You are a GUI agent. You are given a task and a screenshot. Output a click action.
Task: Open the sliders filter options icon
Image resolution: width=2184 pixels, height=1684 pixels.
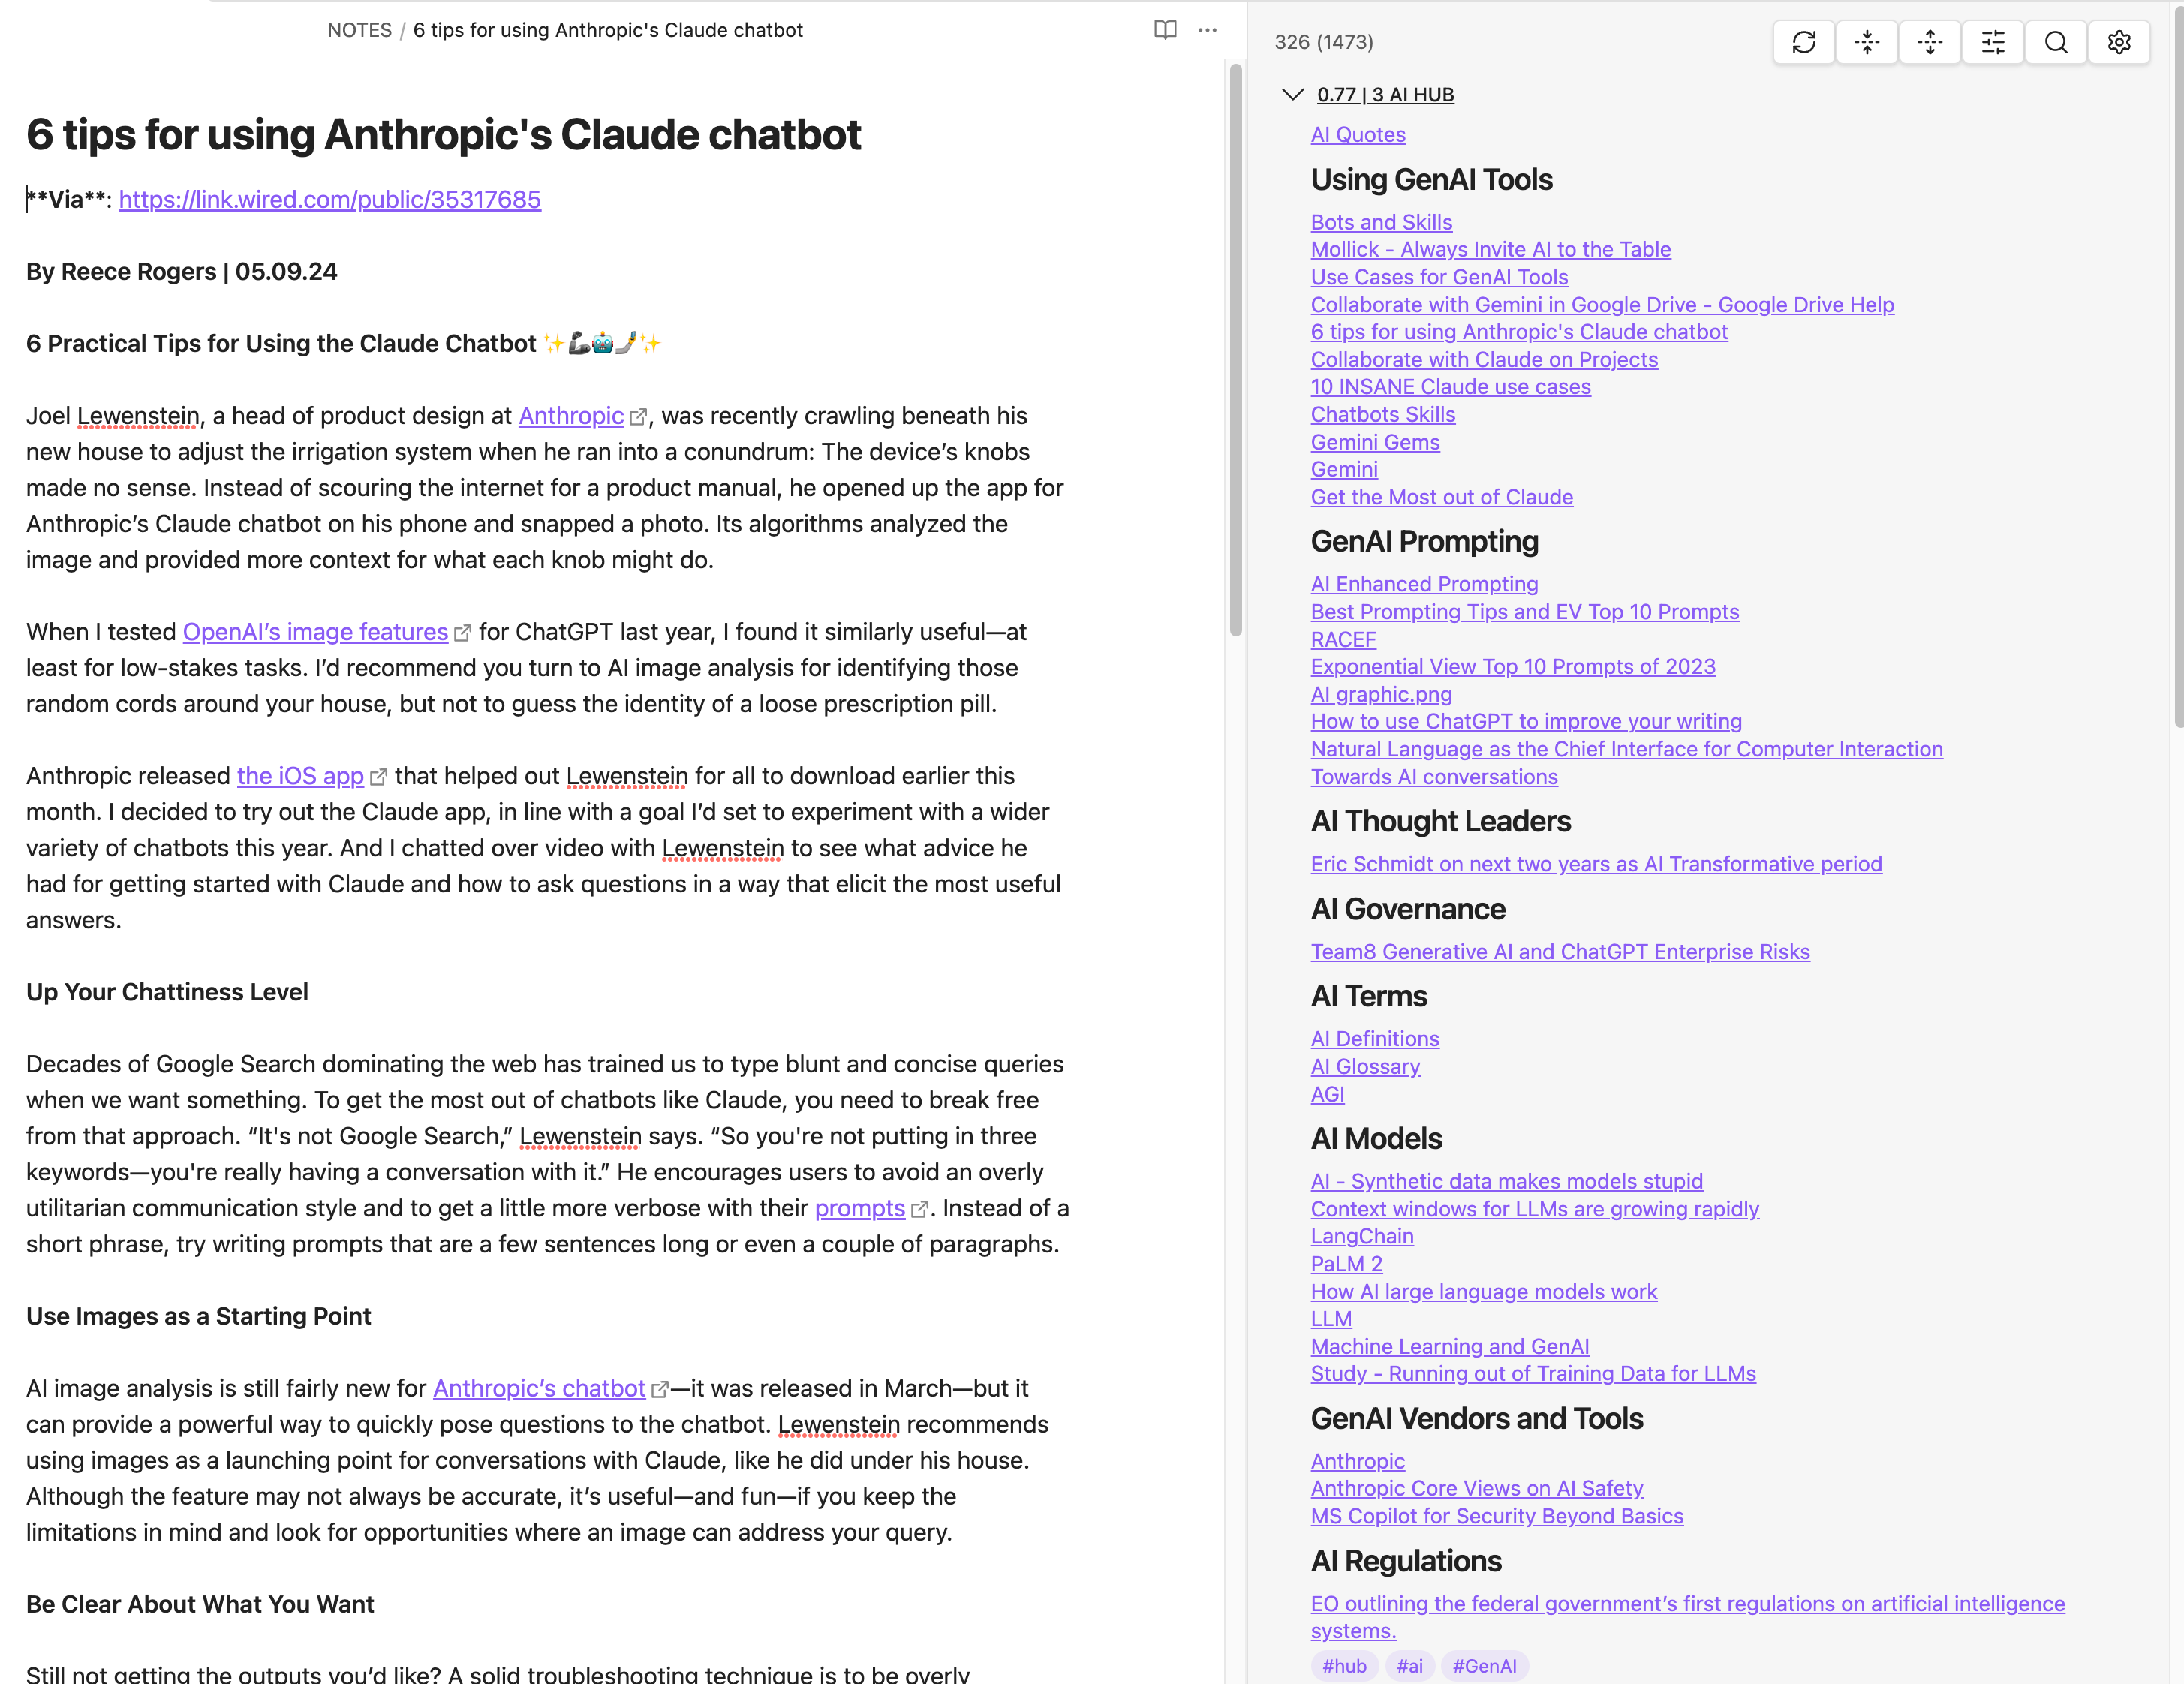click(1993, 42)
